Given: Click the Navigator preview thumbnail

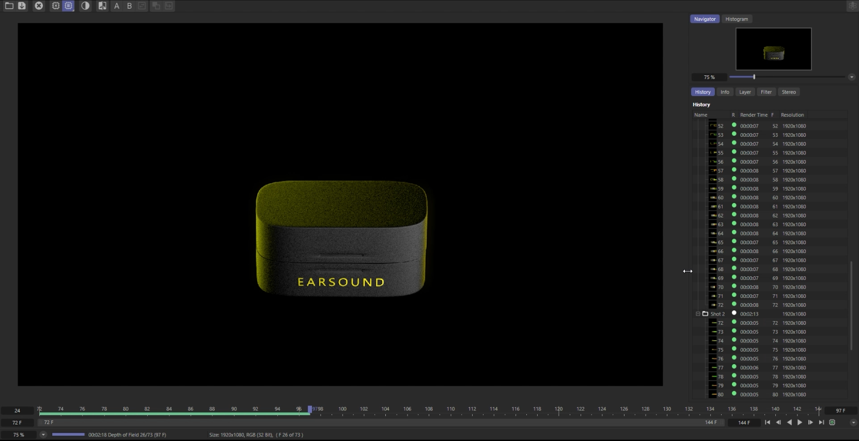Looking at the screenshot, I should point(773,49).
